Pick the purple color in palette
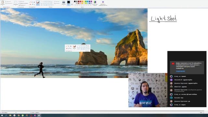Viewport: 208px width, 117px height. (91, 1)
